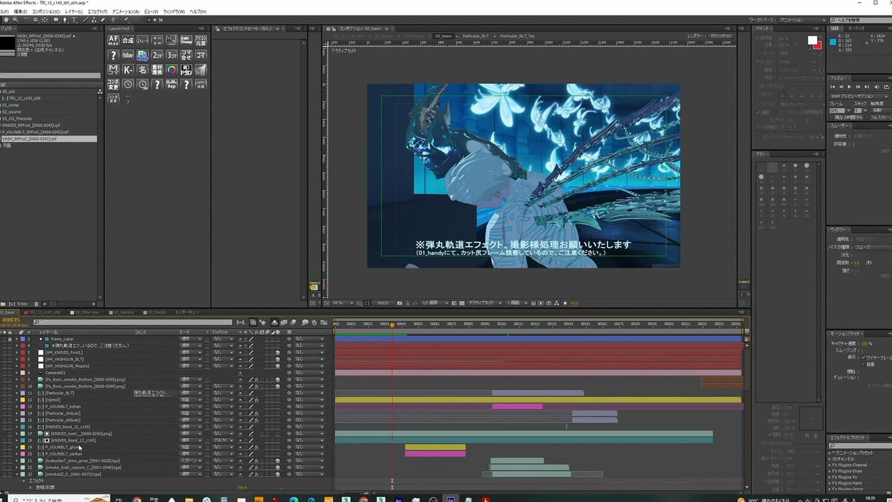Click the K- script icon
This screenshot has width=892, height=502.
[x=128, y=69]
